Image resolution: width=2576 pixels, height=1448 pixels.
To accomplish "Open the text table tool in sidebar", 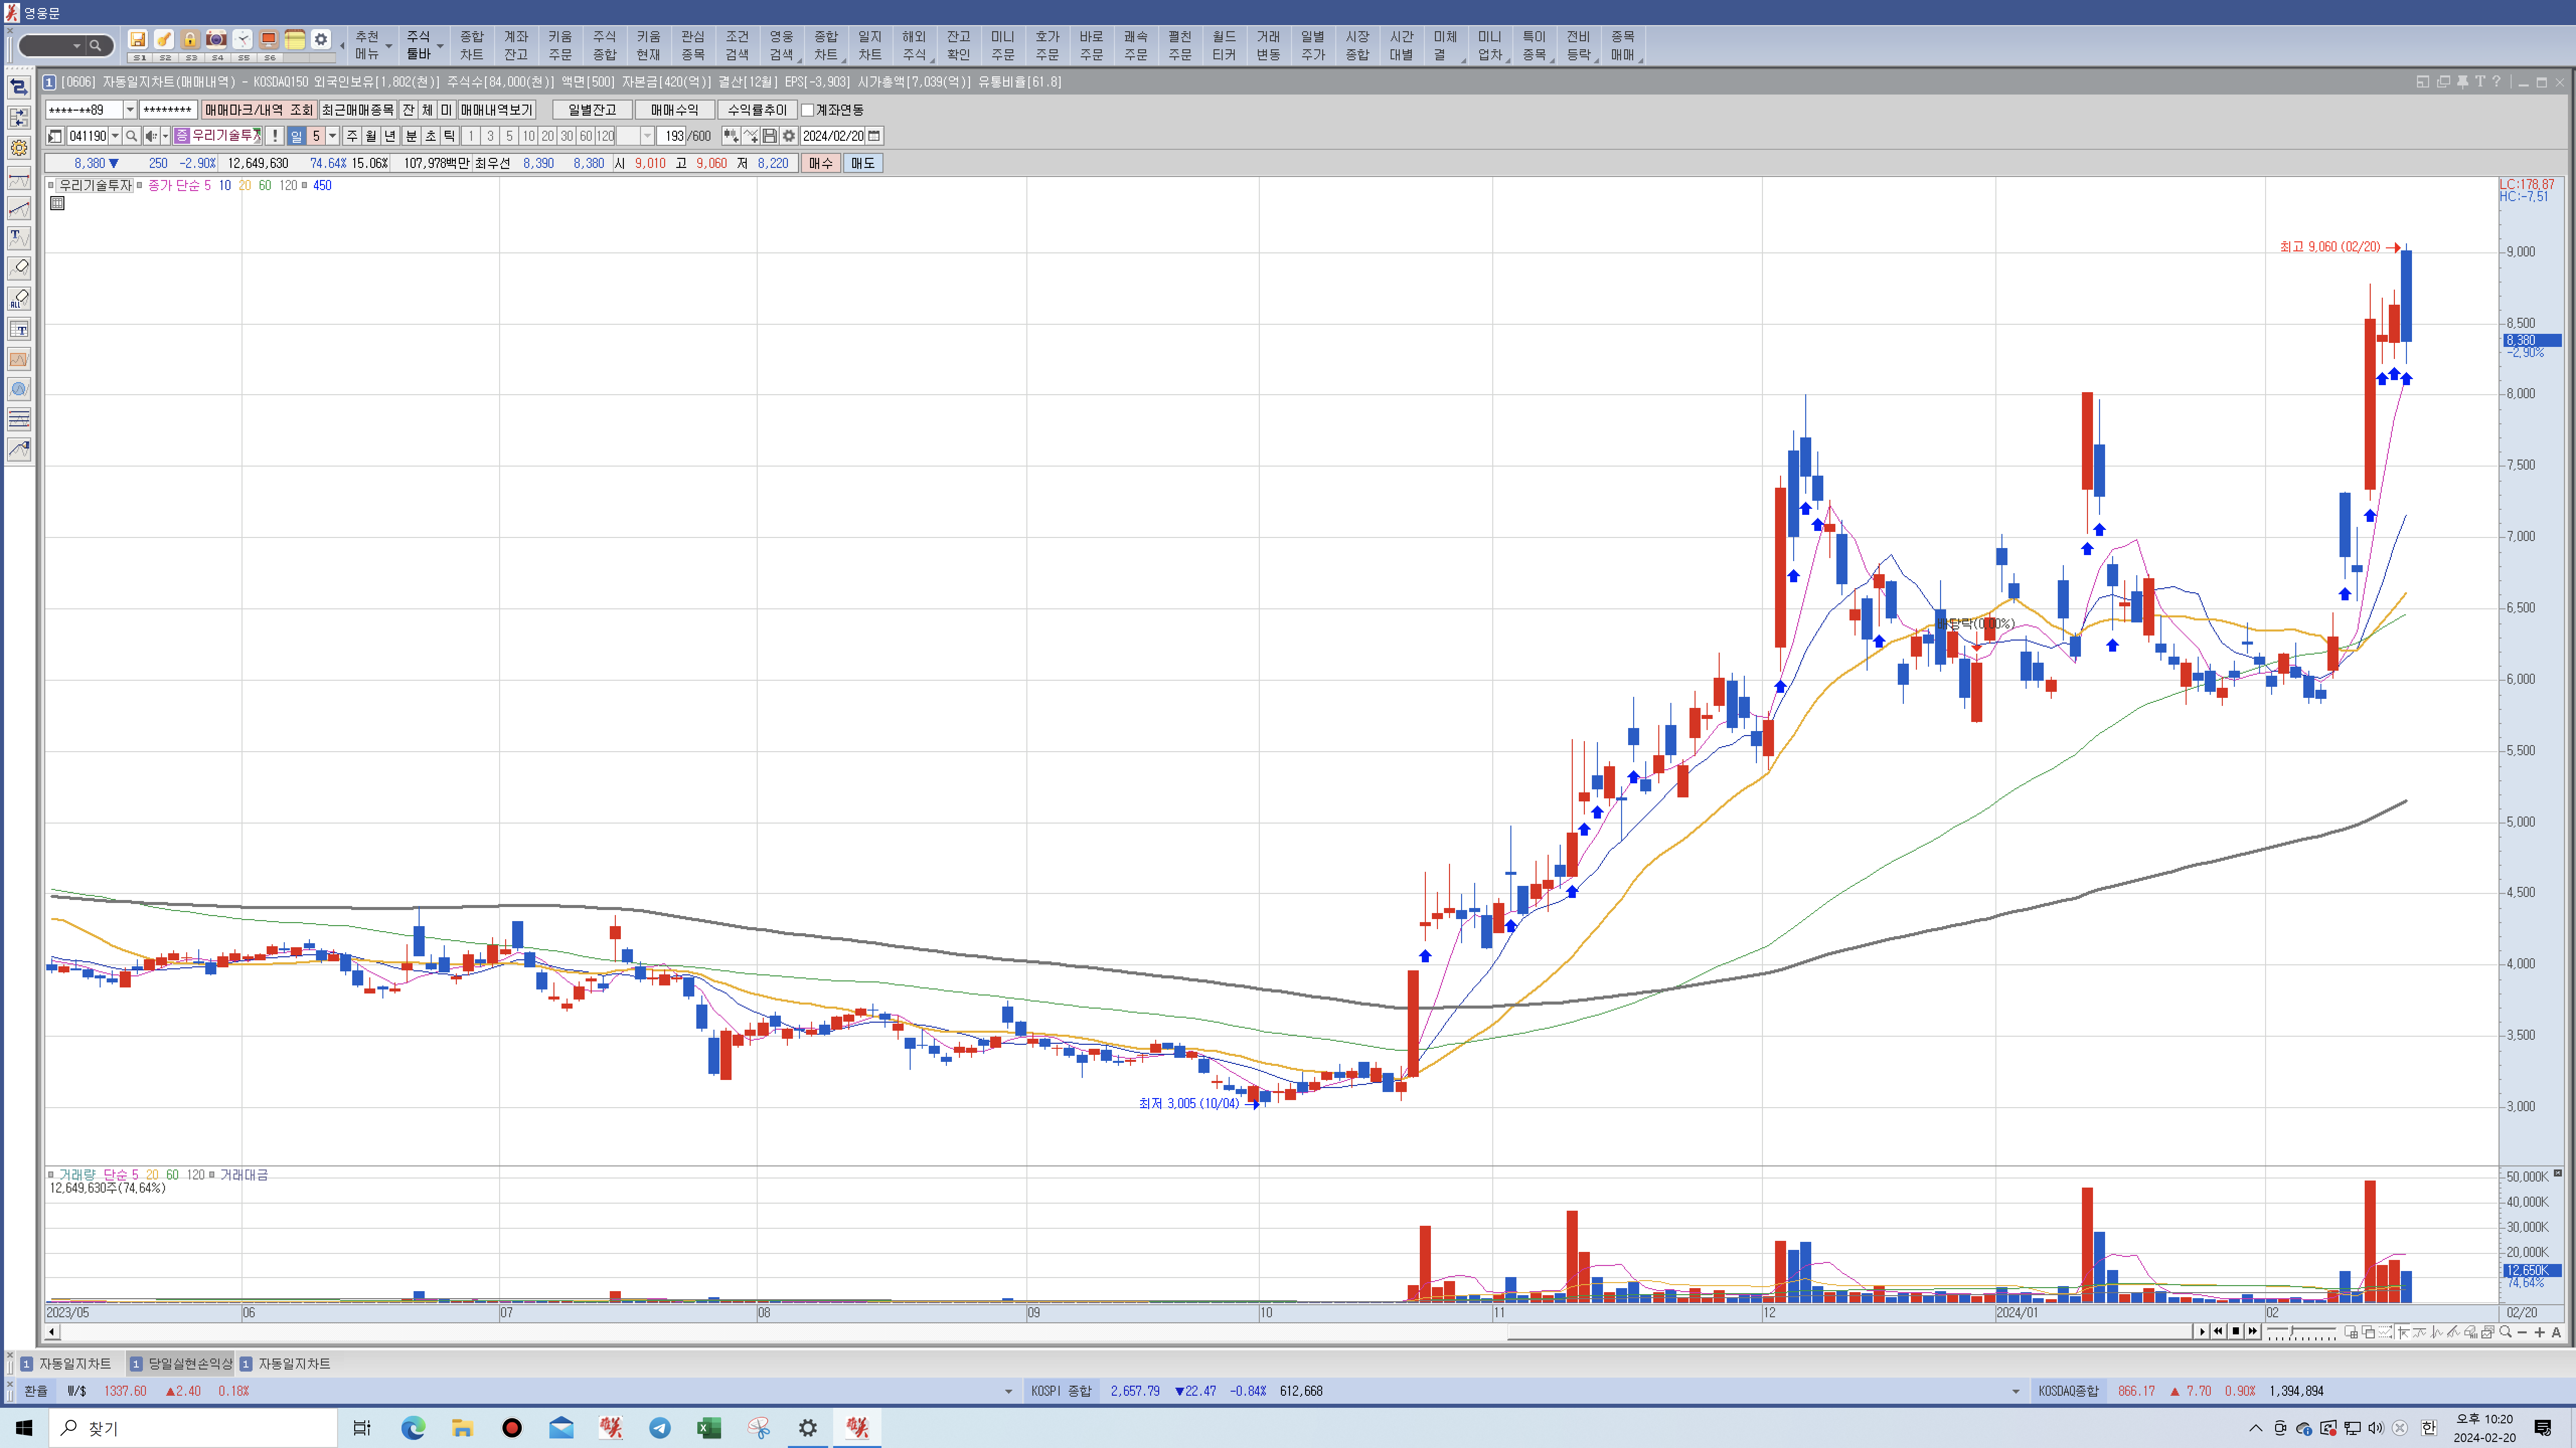I will 19,329.
